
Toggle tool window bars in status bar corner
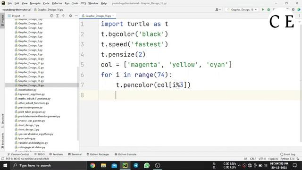(x=2, y=159)
